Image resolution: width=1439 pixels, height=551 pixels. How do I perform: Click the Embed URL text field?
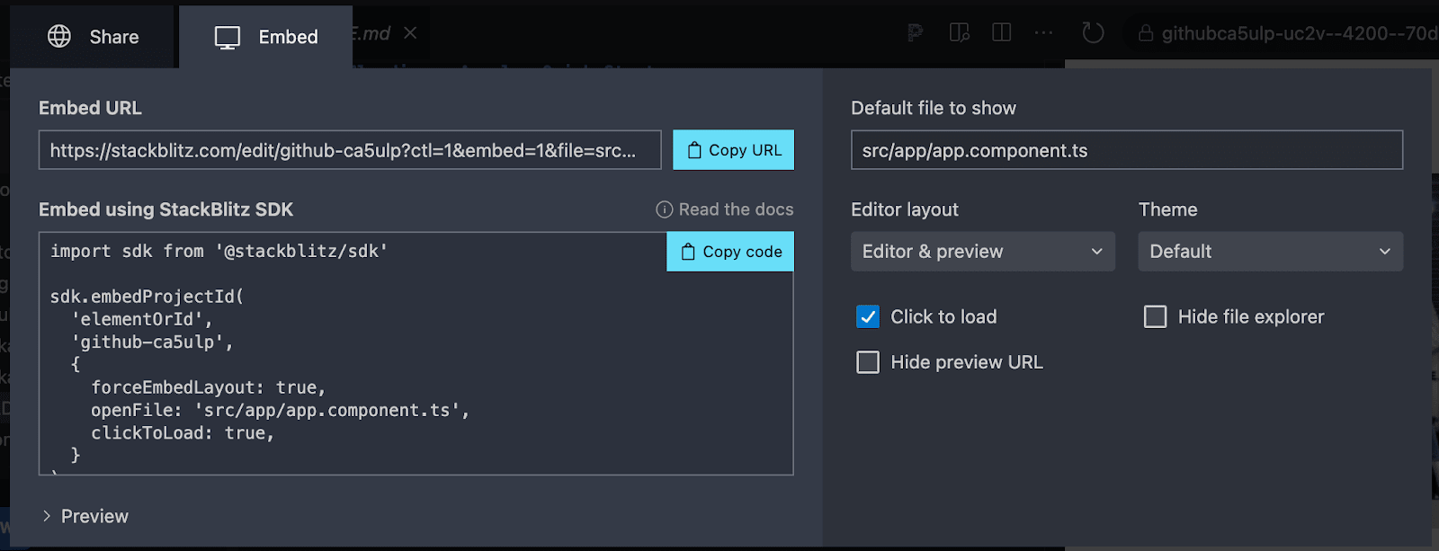[350, 150]
